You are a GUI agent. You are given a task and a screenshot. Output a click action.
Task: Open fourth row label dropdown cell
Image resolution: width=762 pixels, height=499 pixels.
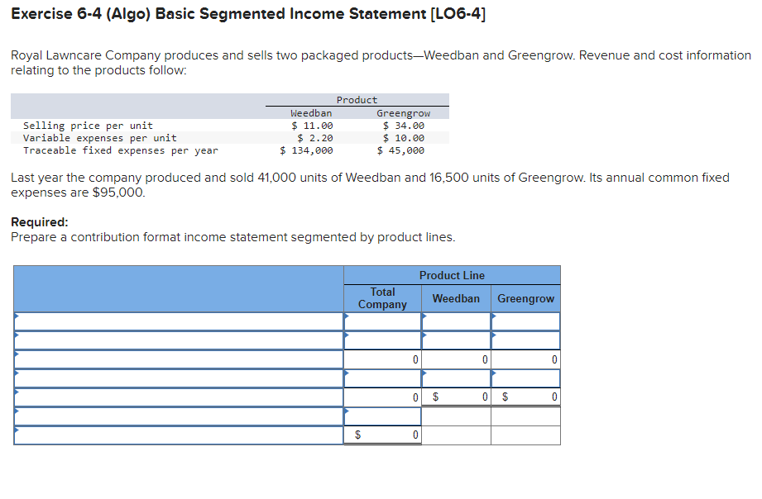pyautogui.click(x=179, y=378)
